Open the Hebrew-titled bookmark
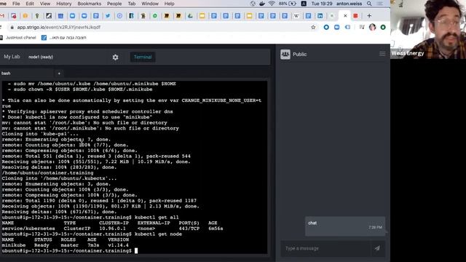466x262 pixels. [64, 38]
